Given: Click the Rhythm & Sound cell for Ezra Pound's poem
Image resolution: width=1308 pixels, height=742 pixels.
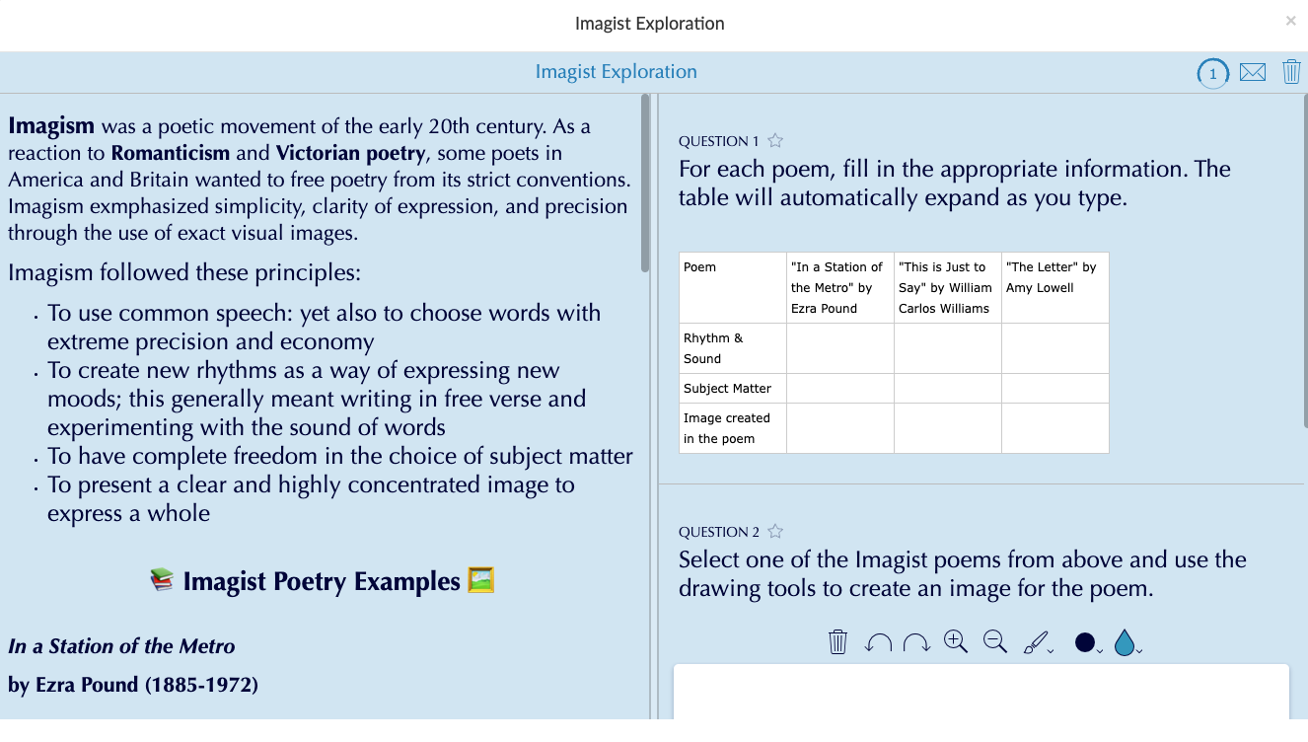Looking at the screenshot, I should (839, 348).
